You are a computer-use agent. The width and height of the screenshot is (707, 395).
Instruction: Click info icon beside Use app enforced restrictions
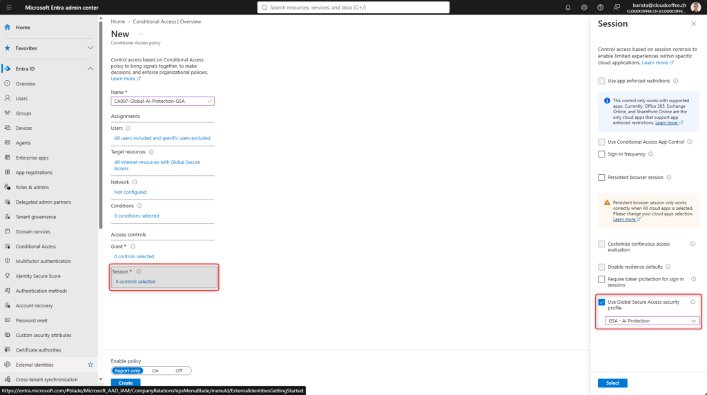[675, 81]
